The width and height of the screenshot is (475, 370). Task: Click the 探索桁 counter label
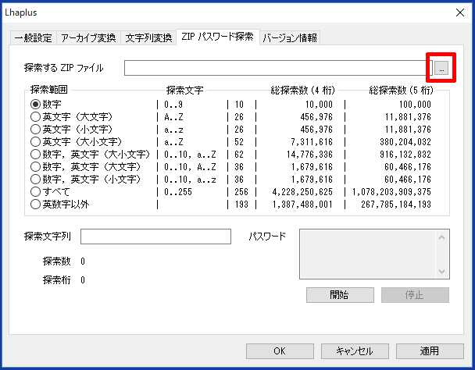[x=57, y=280]
